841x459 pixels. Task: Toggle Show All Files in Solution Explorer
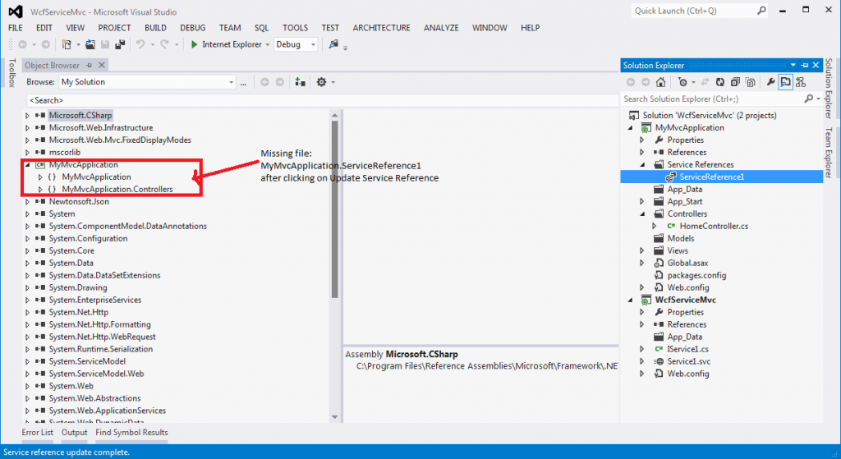pos(751,82)
